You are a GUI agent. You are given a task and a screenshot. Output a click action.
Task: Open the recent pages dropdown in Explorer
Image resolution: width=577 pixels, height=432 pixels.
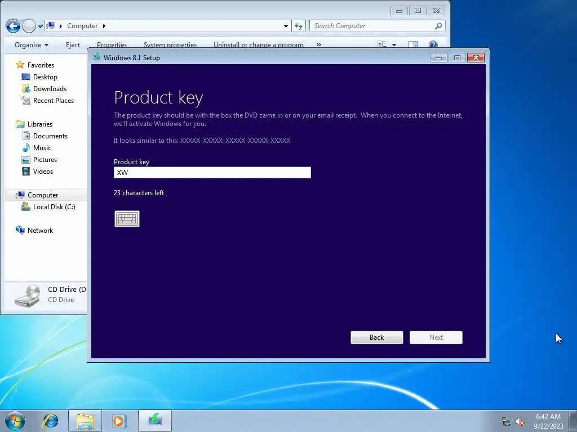click(40, 26)
